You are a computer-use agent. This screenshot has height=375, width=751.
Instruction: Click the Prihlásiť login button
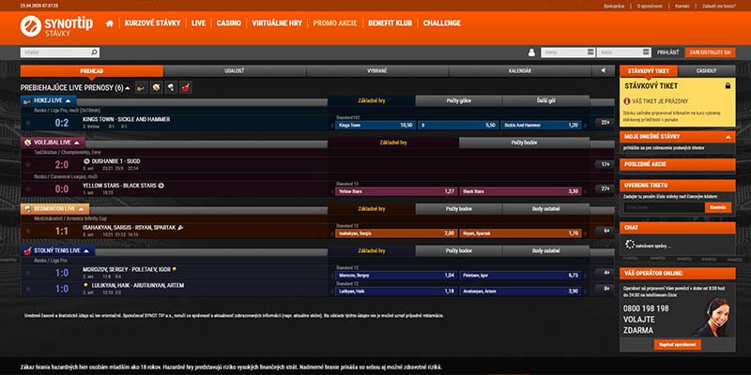click(667, 52)
